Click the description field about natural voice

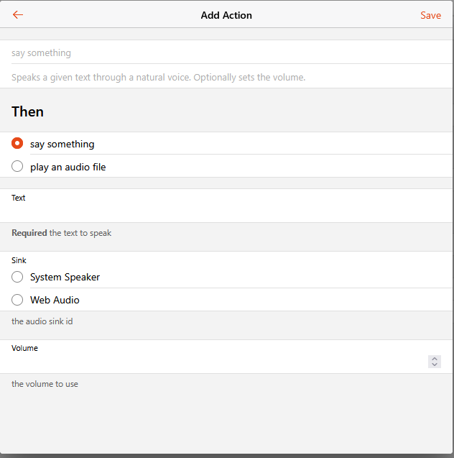pos(226,77)
